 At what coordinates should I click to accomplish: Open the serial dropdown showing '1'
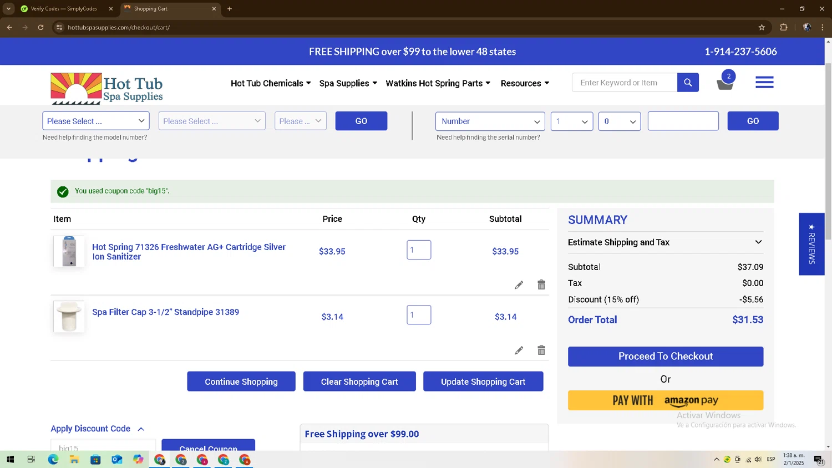[x=572, y=121]
